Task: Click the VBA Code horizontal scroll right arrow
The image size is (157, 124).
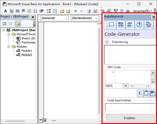Action: tap(149, 86)
